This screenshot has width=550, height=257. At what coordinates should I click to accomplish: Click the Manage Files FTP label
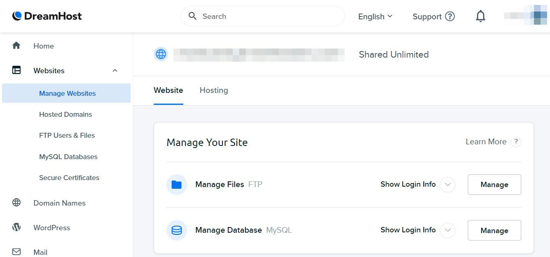(229, 185)
